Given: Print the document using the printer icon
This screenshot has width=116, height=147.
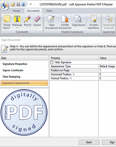Looking at the screenshot, I should coord(18,4).
